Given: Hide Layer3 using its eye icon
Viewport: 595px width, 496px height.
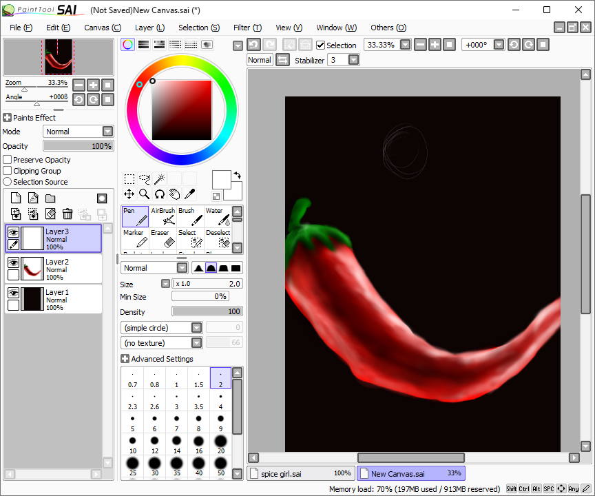Looking at the screenshot, I should [13, 232].
